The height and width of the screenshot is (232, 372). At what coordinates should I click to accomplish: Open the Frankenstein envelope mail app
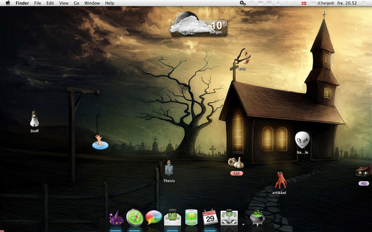click(173, 217)
